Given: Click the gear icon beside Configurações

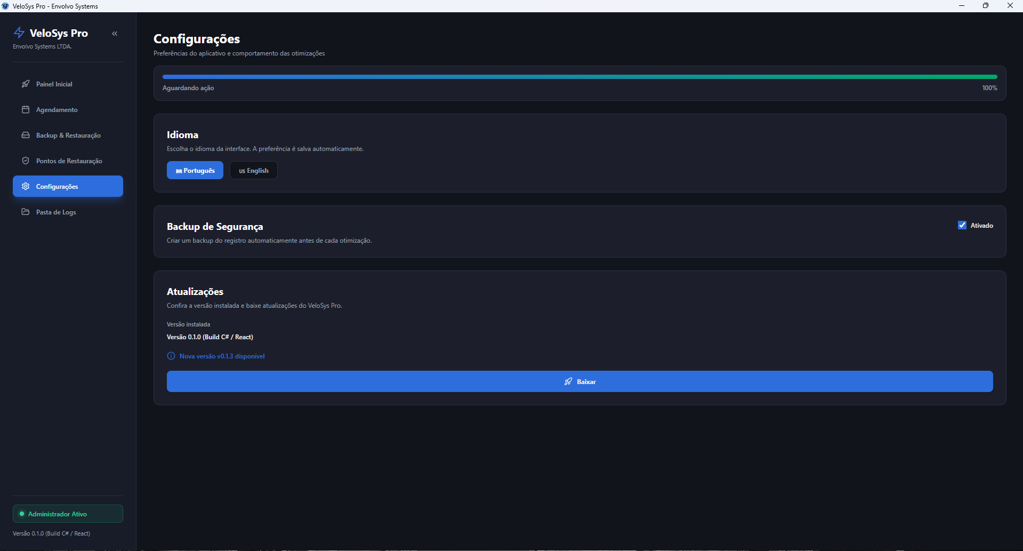Looking at the screenshot, I should [26, 186].
